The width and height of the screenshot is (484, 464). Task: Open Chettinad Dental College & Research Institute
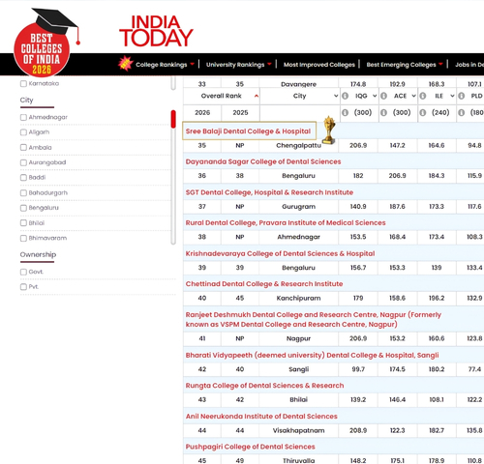264,284
